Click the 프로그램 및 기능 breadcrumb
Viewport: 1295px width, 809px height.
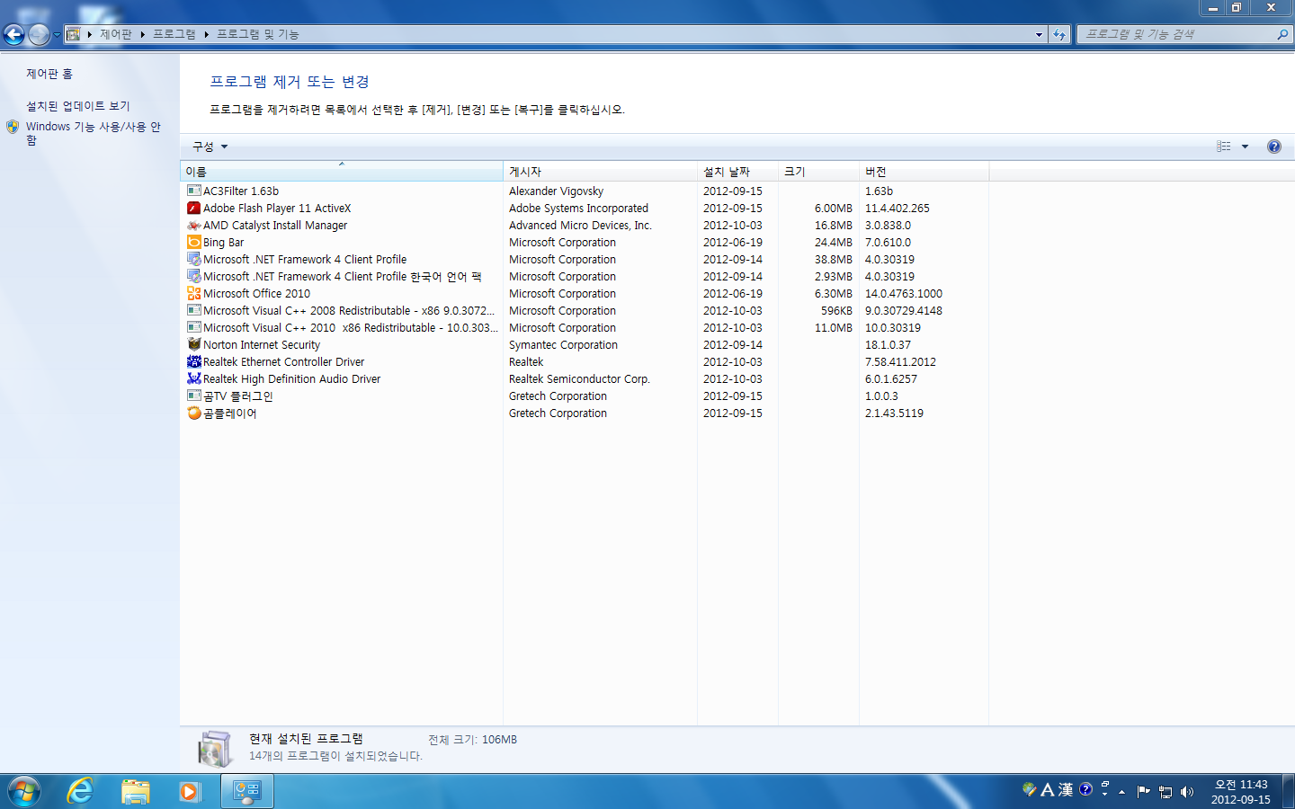(x=257, y=34)
